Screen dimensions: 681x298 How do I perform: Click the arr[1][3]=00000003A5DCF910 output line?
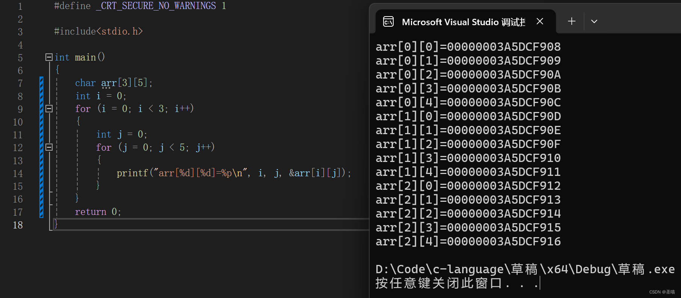(468, 158)
